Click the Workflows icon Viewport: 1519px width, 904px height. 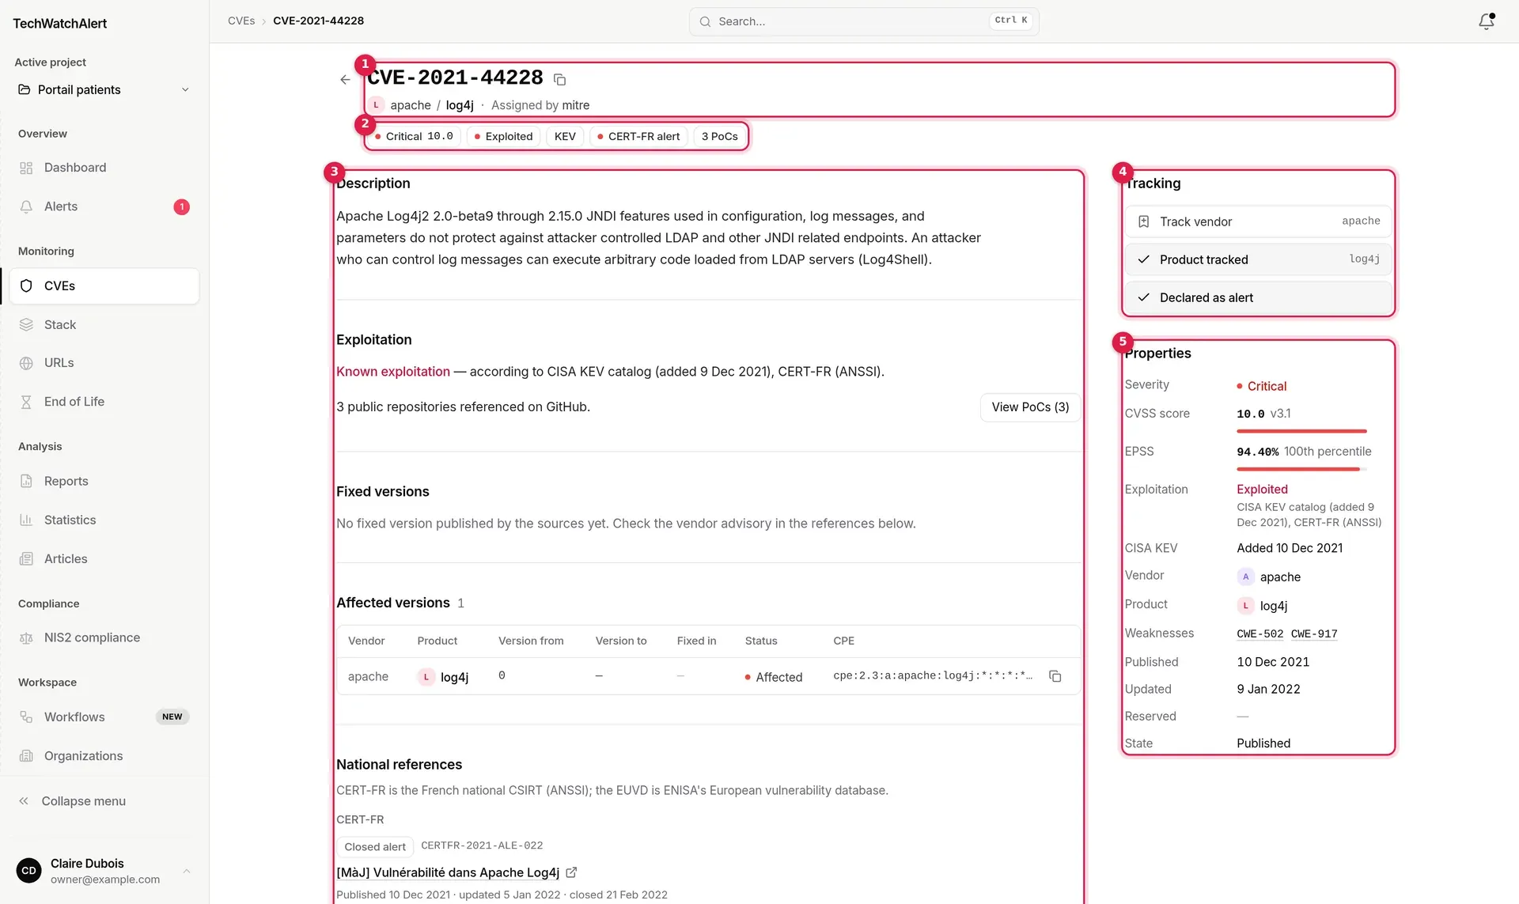coord(26,717)
